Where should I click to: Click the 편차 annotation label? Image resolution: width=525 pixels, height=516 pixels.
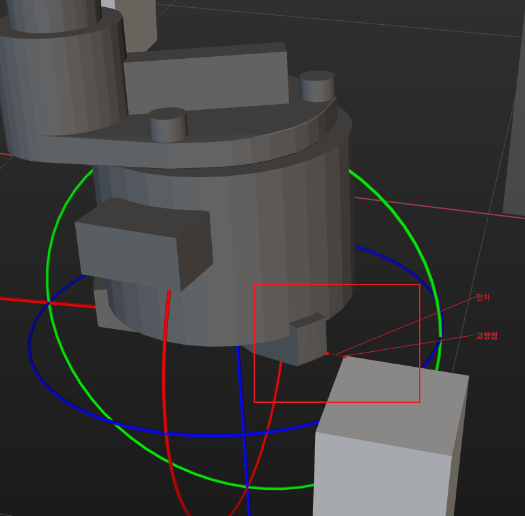point(483,297)
